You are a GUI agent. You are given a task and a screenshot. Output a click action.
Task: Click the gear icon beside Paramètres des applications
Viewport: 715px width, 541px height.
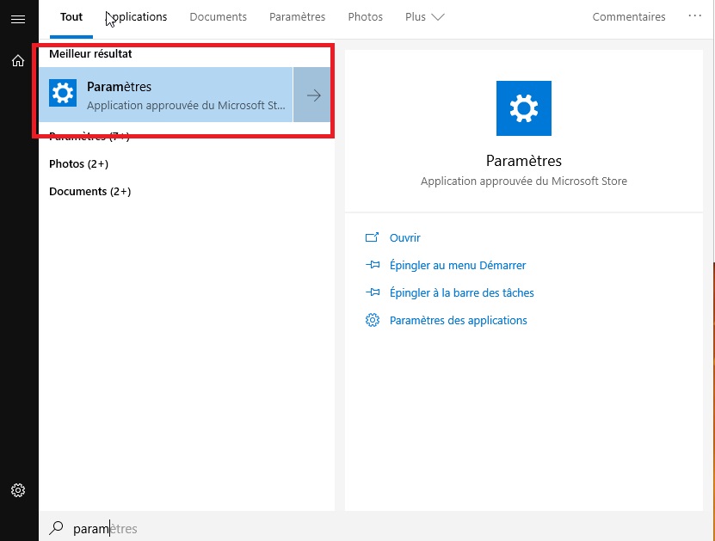(x=372, y=320)
